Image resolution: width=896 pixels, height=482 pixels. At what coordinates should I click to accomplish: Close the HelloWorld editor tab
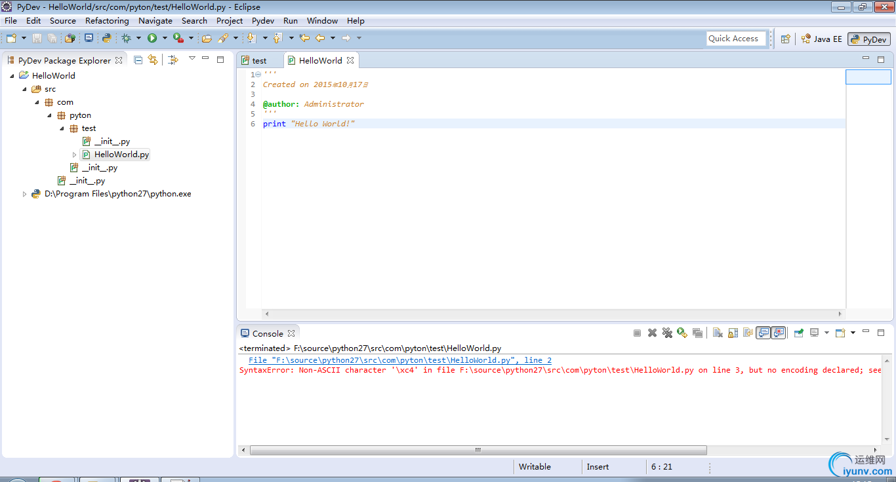click(x=350, y=60)
